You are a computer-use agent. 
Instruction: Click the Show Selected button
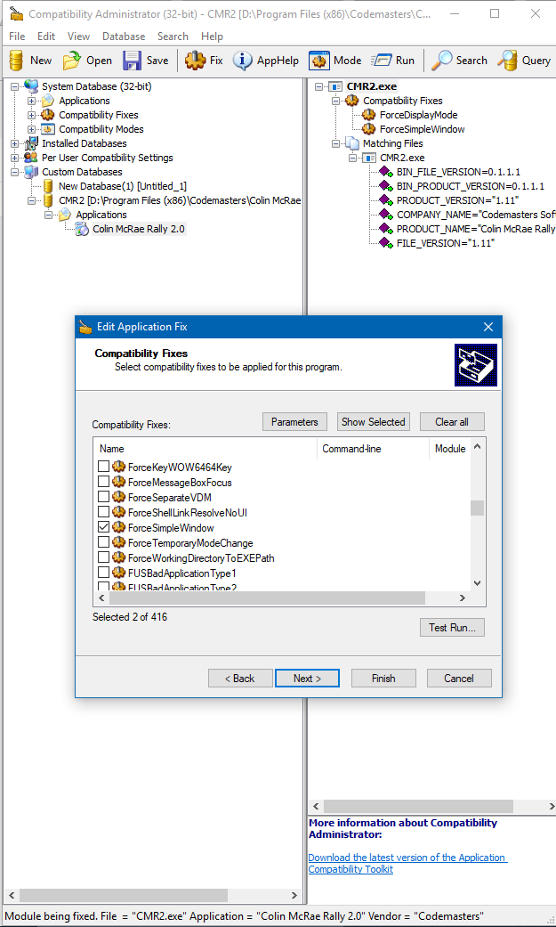point(374,422)
